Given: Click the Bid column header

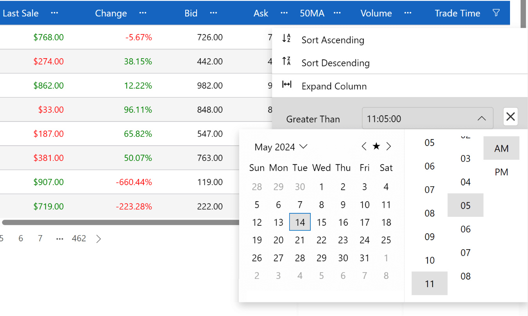Looking at the screenshot, I should (191, 13).
